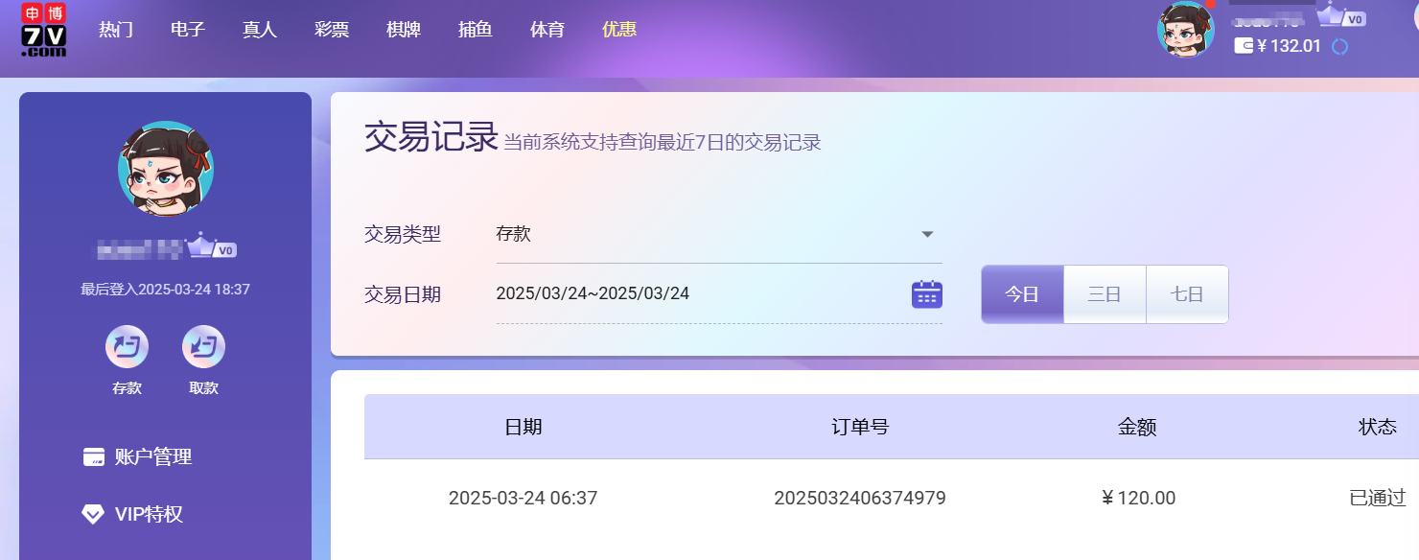Click the wallet icon beside the balance
Image resolution: width=1419 pixels, height=560 pixels.
(1244, 46)
